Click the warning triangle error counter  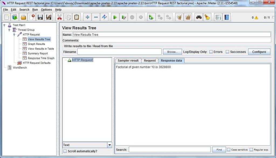click(x=256, y=17)
